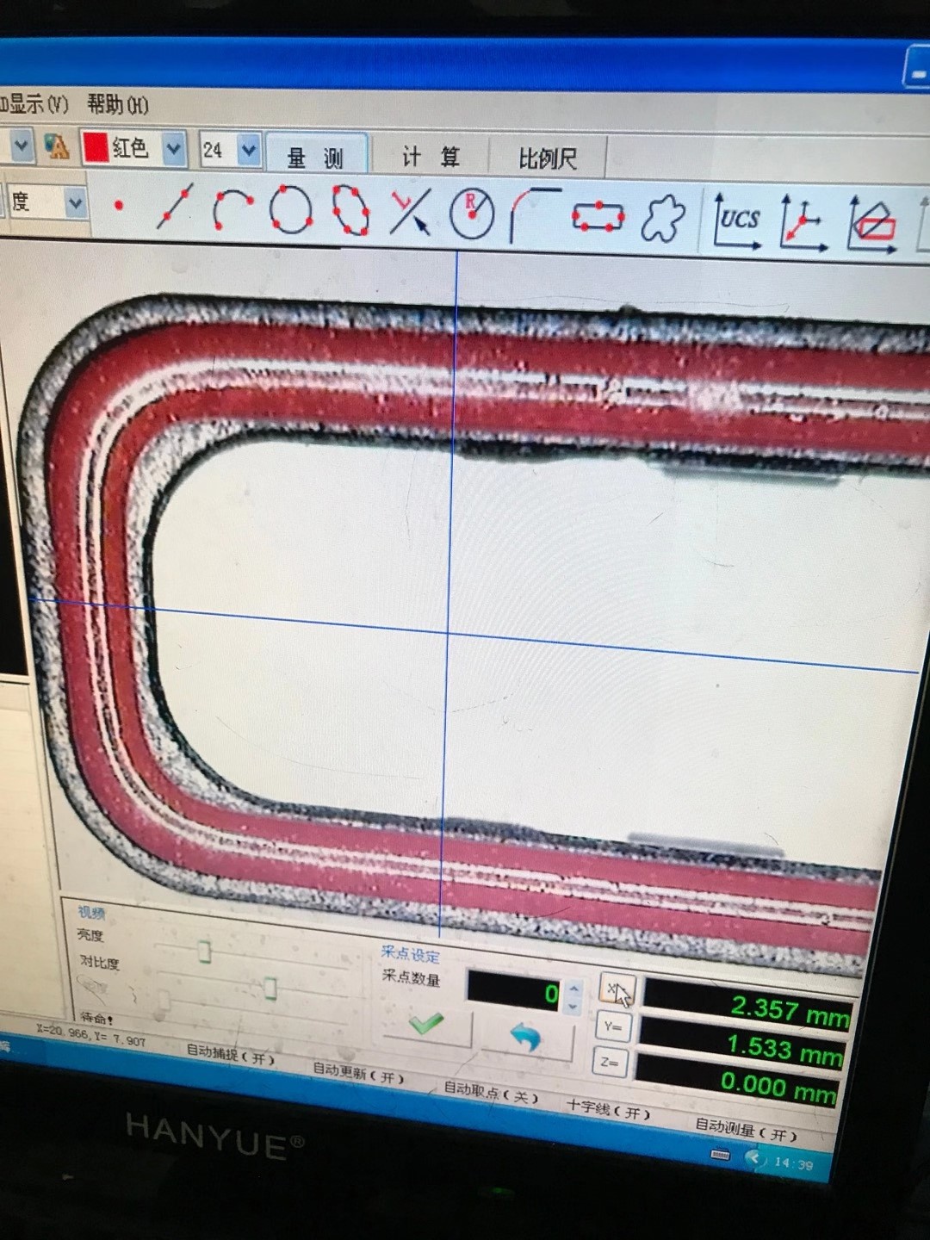930x1240 pixels.
Task: Open the font size 24 dropdown
Action: [248, 150]
